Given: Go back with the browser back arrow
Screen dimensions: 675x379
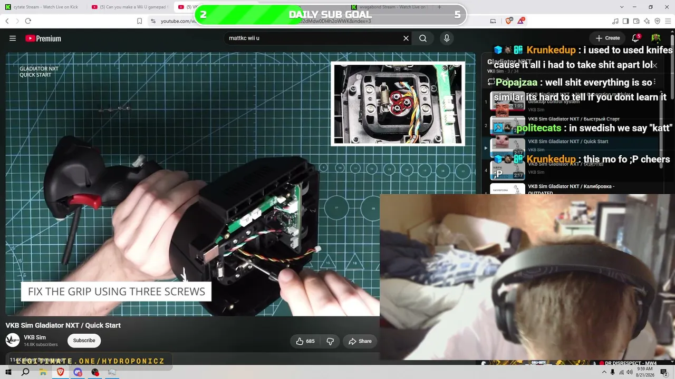Looking at the screenshot, I should 7,21.
